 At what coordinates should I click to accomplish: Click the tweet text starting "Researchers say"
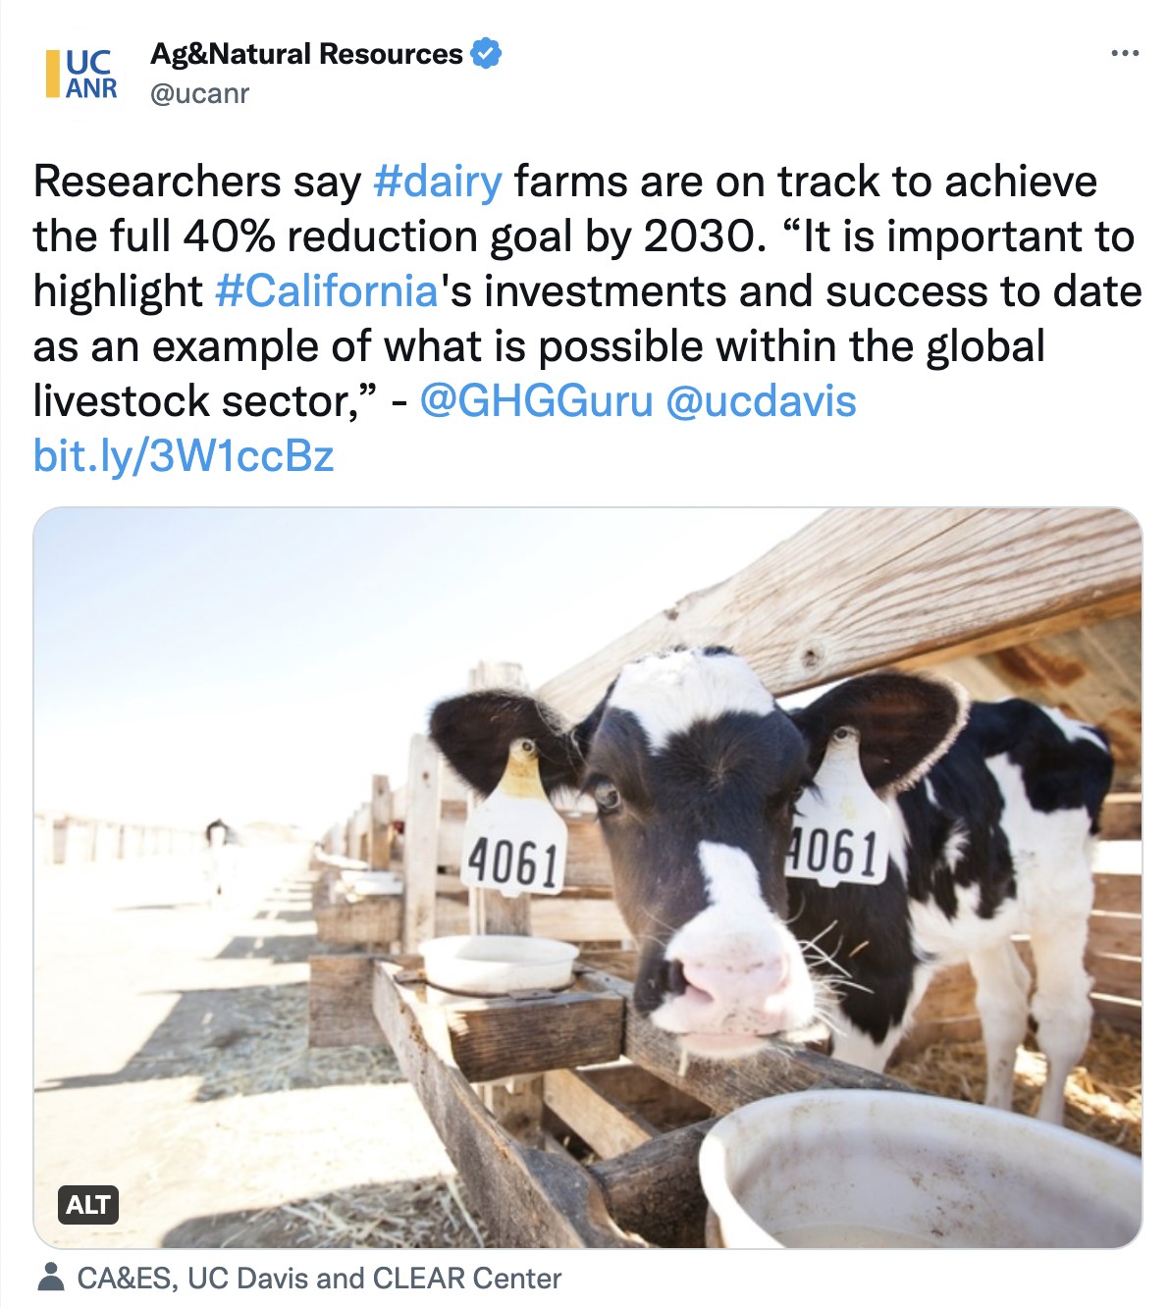[x=196, y=182]
